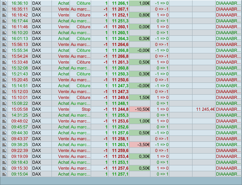The image size is (242, 185).
Task: Select price 11 253,6 cell
Action: [119, 121]
